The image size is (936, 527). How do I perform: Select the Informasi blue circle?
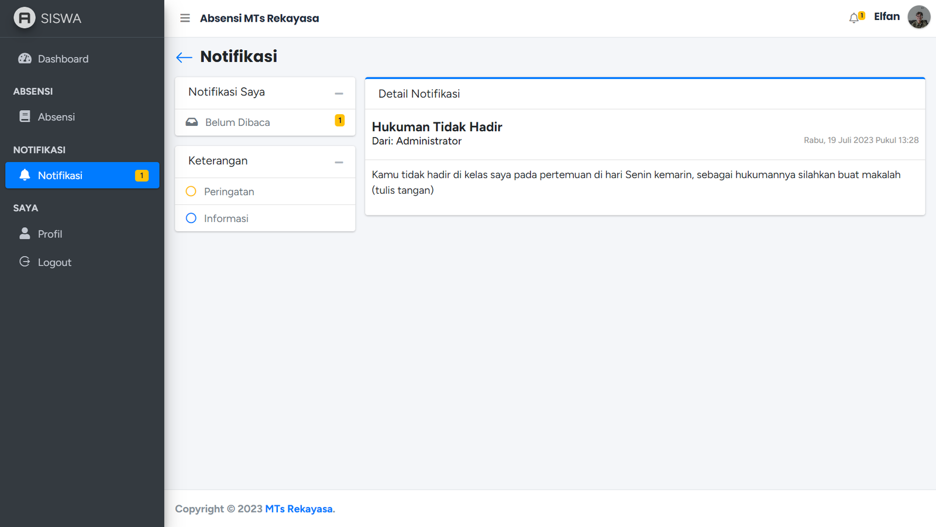click(191, 218)
